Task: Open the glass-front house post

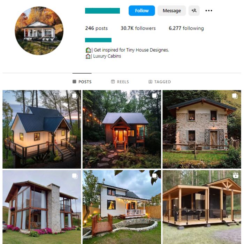Action: coord(42,207)
